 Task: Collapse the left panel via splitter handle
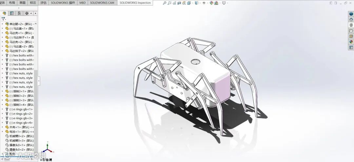point(39,81)
